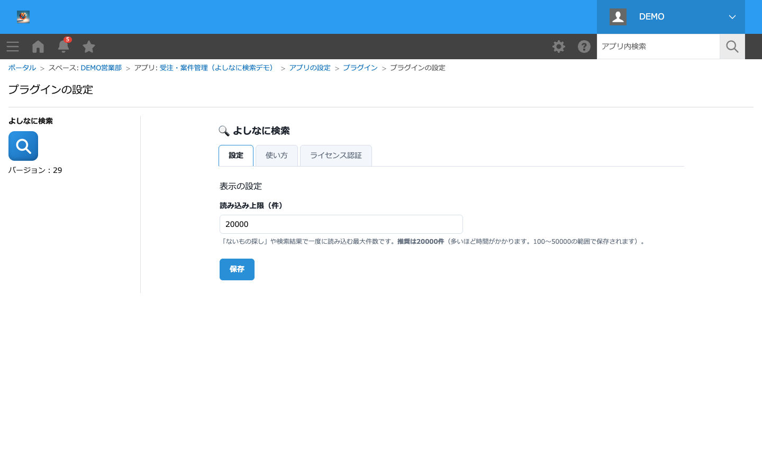The height and width of the screenshot is (476, 762).
Task: Click the バージョン：29 text
Action: click(x=35, y=170)
